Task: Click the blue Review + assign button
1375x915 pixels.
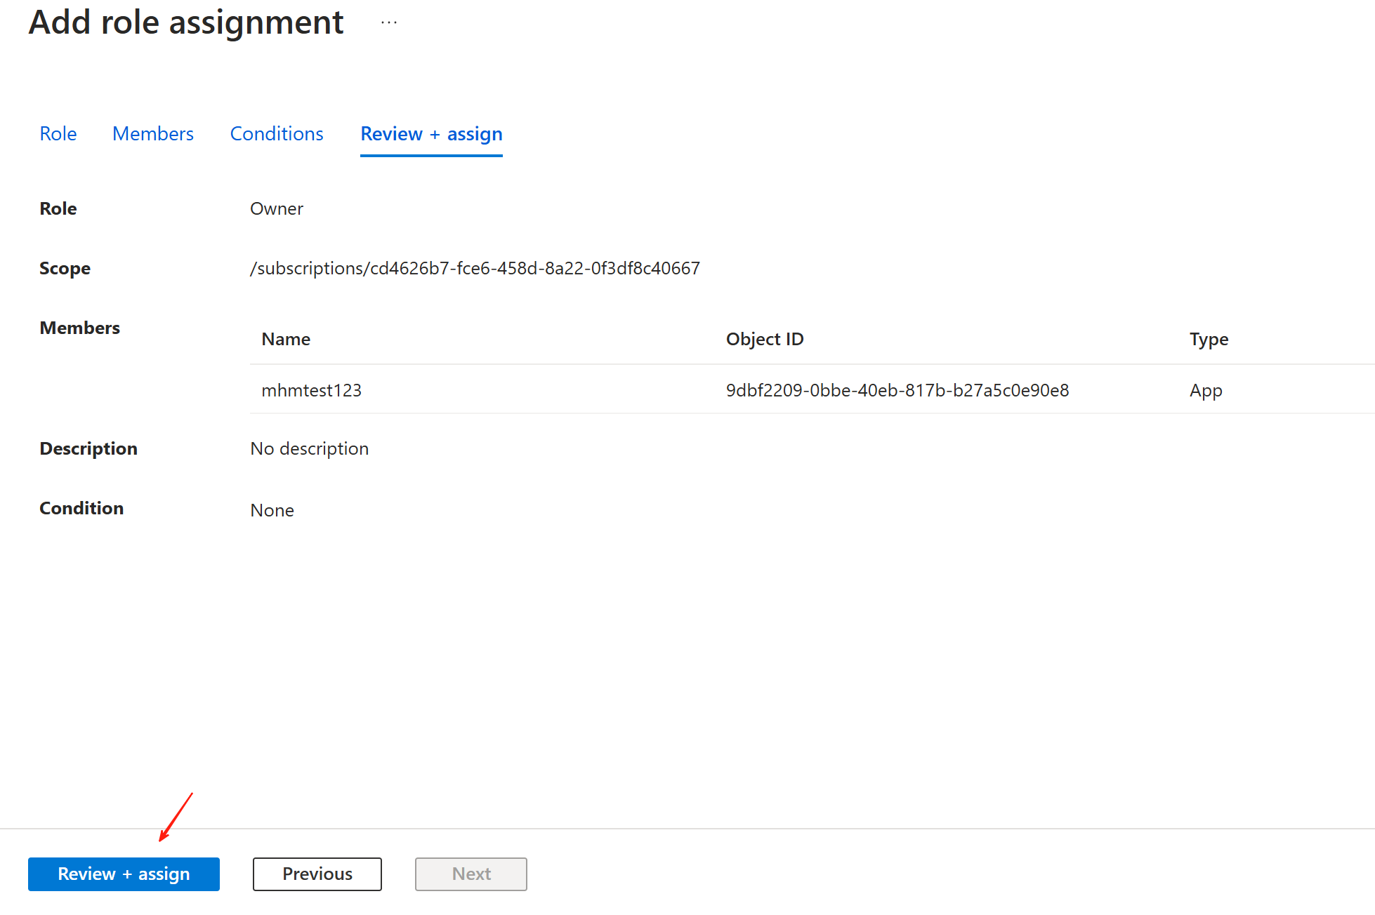Action: tap(124, 874)
